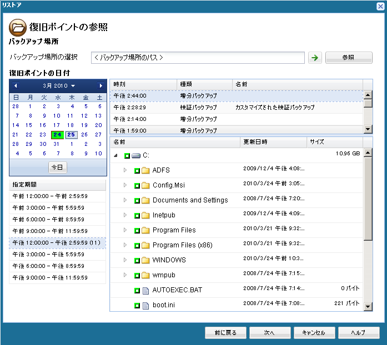Expand the Program Files (x86) folder
The image size is (387, 345).
pos(125,245)
